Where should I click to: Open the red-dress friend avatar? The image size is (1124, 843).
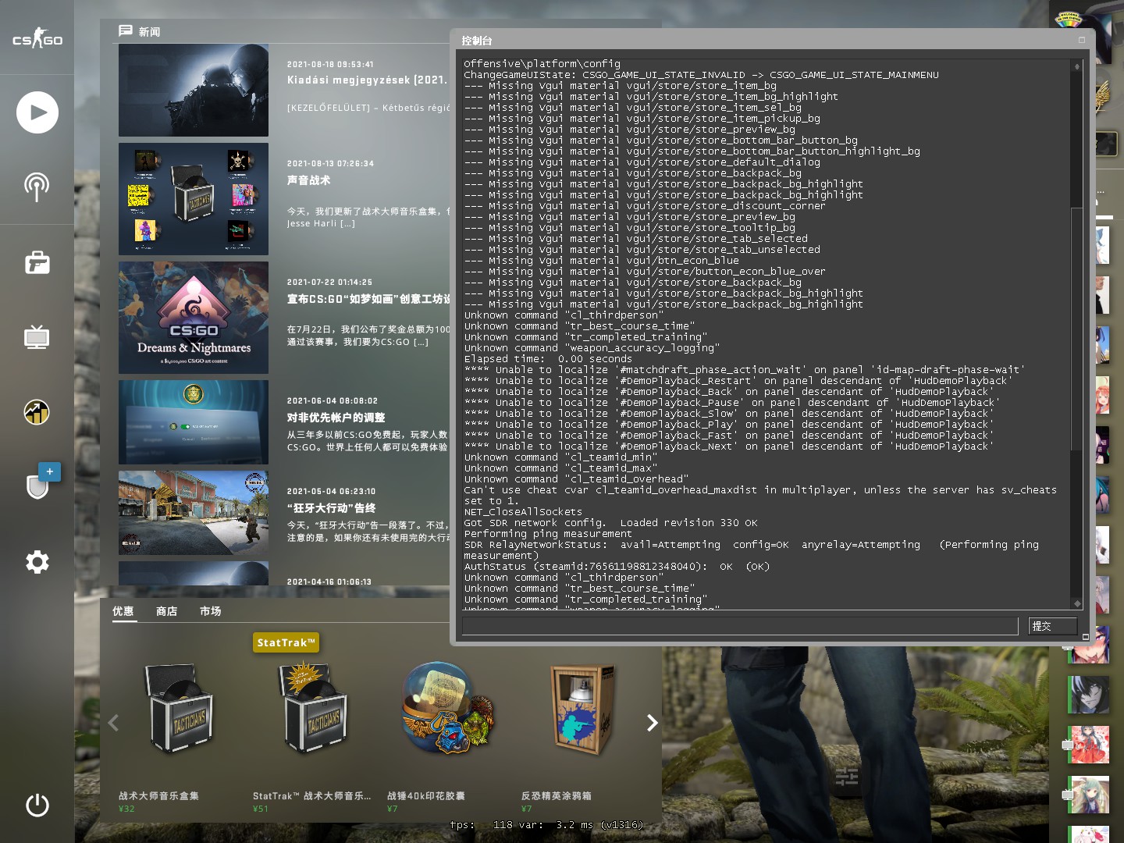click(1090, 745)
